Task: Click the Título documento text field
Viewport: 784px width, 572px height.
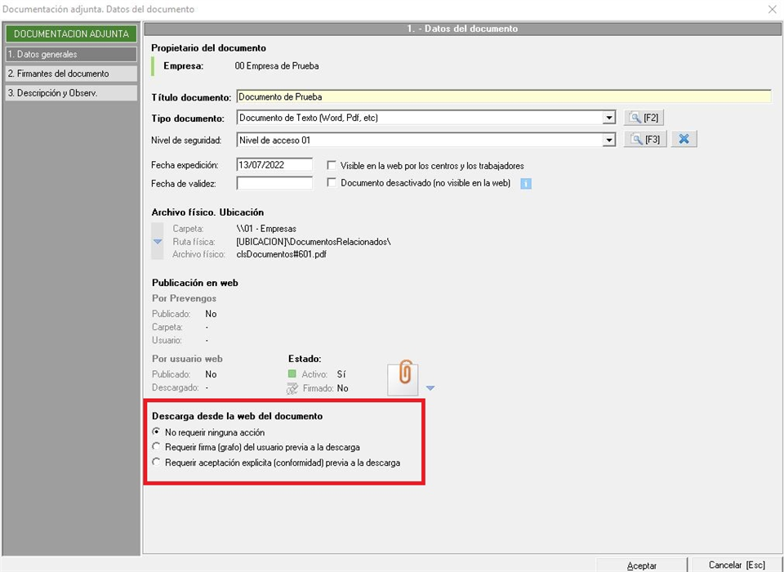Action: 504,96
